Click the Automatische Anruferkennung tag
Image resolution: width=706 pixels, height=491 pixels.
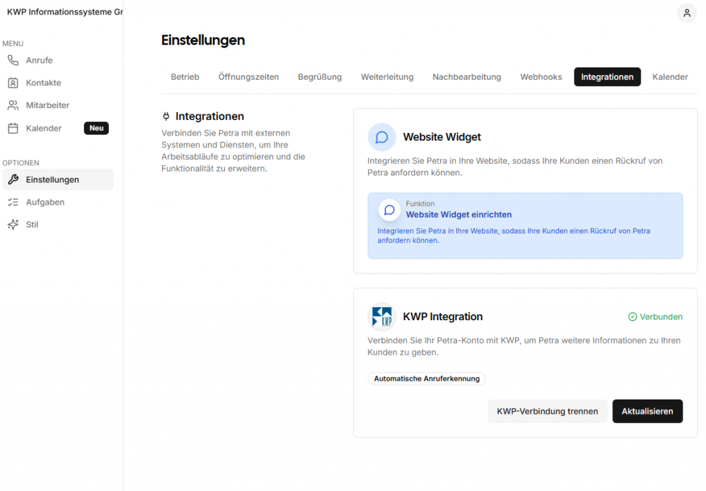click(x=427, y=379)
